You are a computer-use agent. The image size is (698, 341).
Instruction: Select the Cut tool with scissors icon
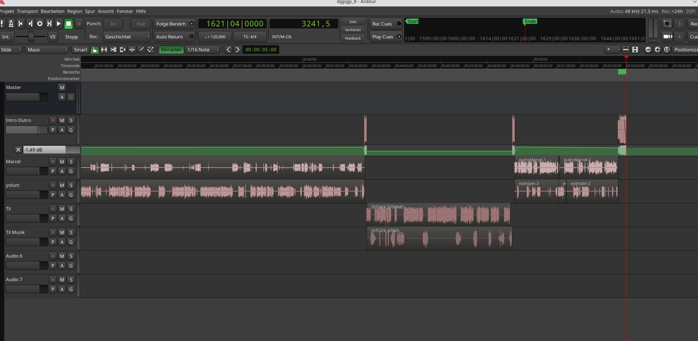click(x=113, y=50)
